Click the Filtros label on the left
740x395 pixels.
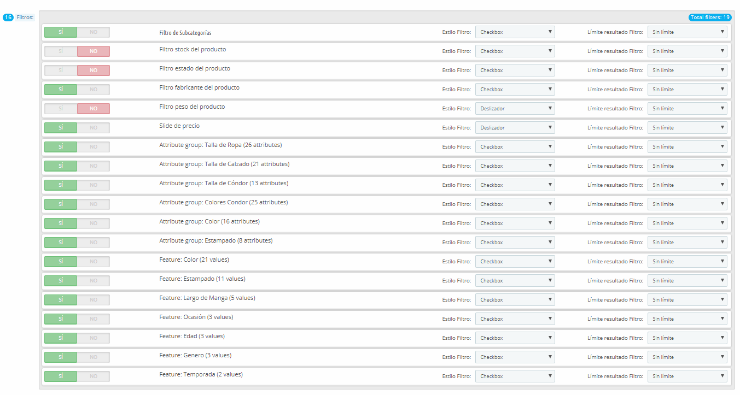(25, 17)
